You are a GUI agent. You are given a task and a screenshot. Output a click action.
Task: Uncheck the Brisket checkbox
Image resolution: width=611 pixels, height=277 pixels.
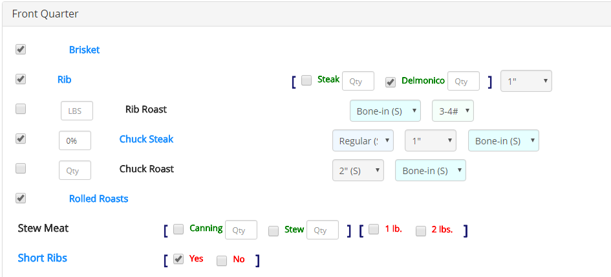[21, 49]
